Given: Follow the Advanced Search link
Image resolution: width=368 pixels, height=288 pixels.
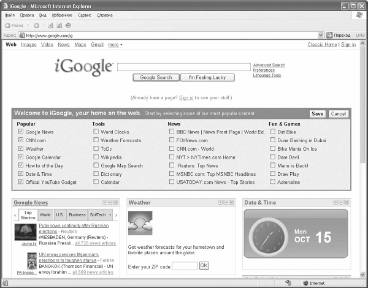Looking at the screenshot, I should pyautogui.click(x=269, y=65).
